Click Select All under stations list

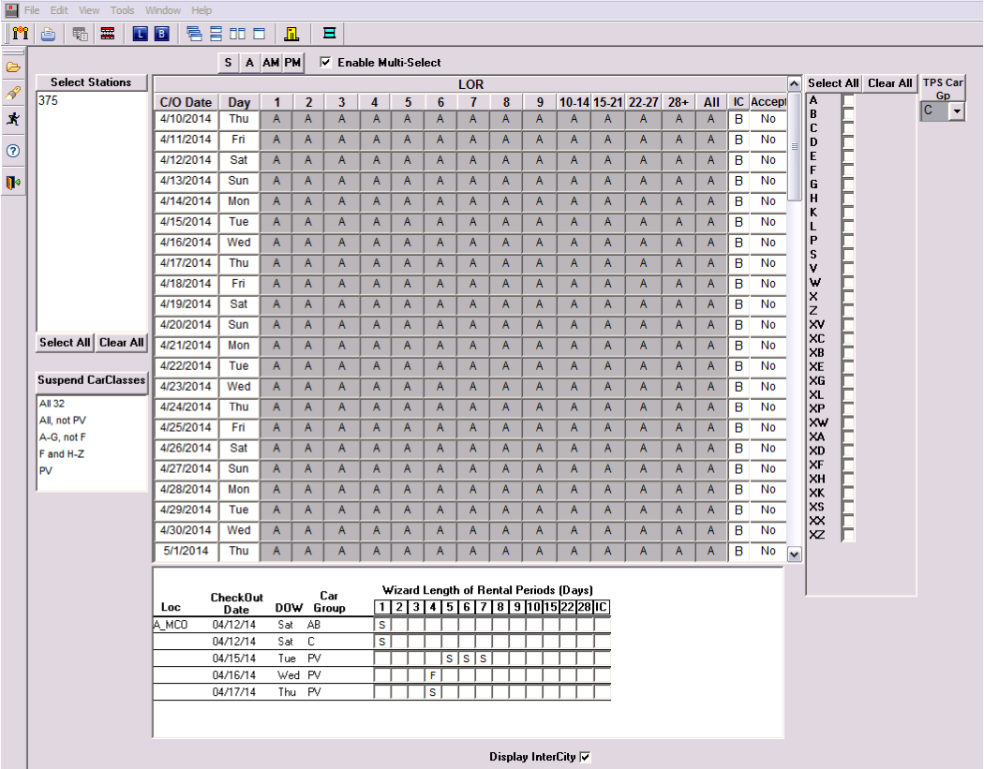[65, 343]
